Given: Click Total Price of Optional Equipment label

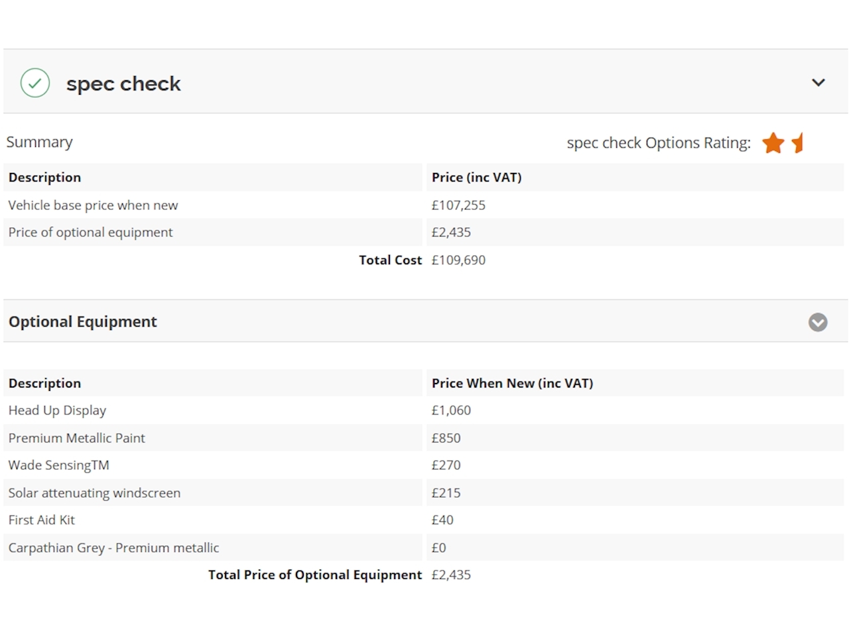Looking at the screenshot, I should [x=315, y=574].
